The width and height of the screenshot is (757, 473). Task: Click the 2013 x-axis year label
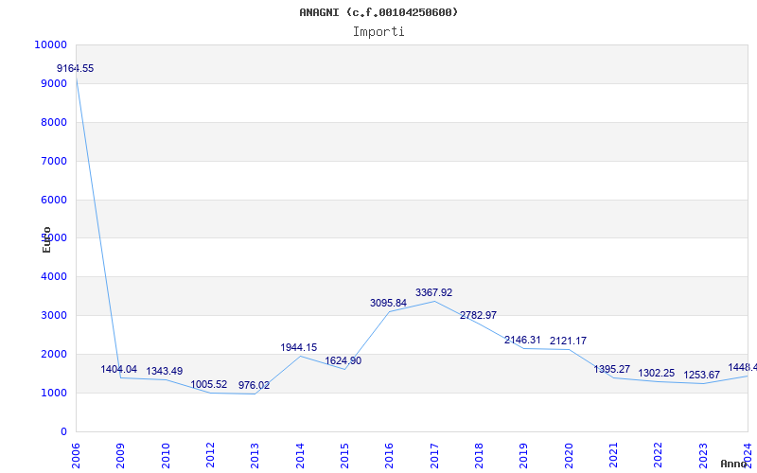click(x=255, y=455)
